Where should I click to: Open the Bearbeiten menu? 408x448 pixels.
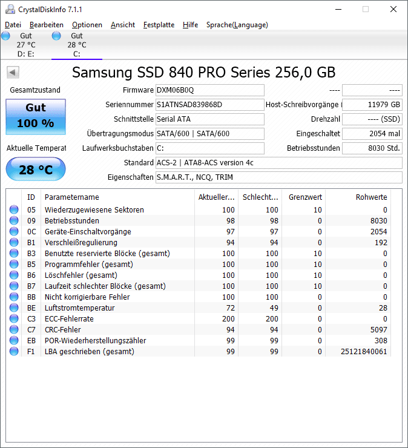click(47, 25)
